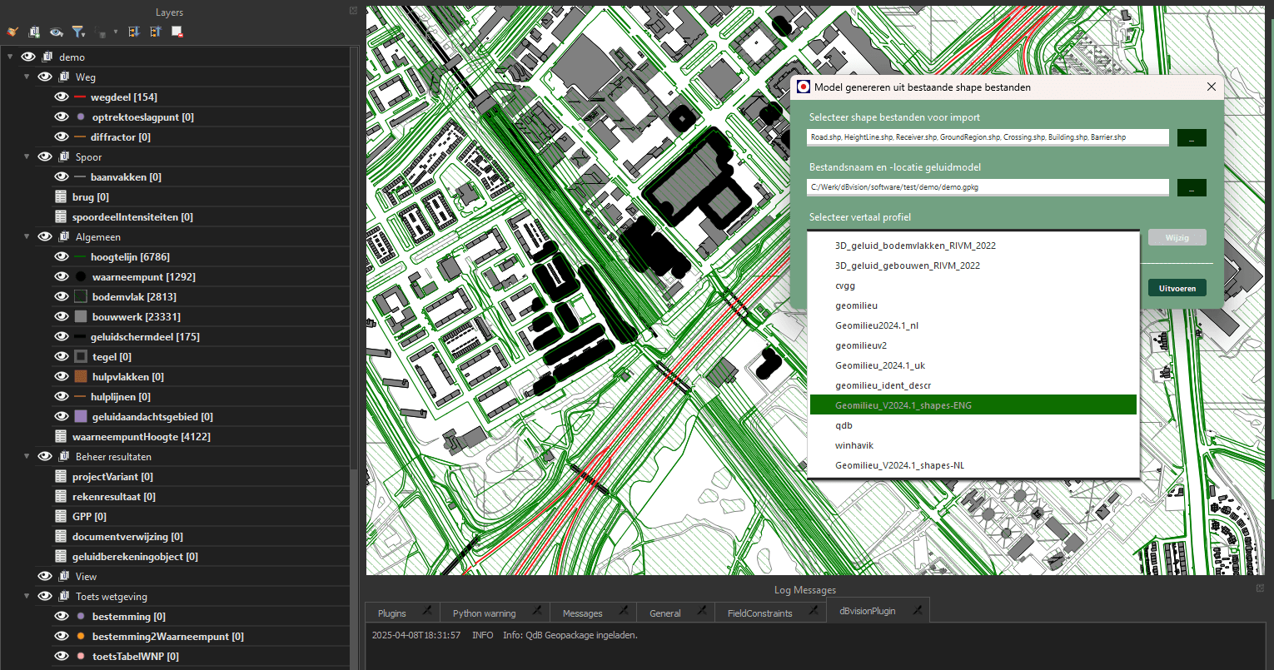This screenshot has height=670, width=1274.
Task: Click the Wijzig button
Action: (1177, 237)
